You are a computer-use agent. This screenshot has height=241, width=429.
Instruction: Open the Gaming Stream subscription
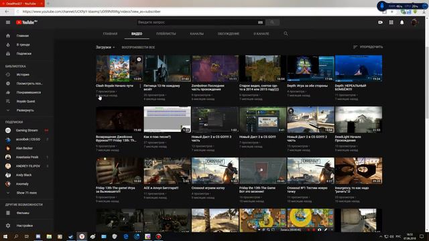(x=26, y=131)
